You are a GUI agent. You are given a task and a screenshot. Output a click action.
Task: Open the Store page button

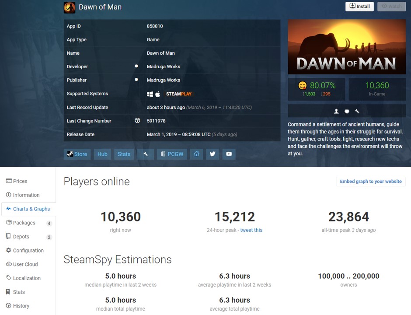click(77, 154)
